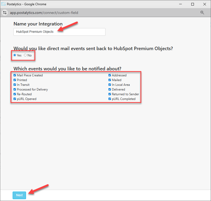Click the URL app.postalytics.com/connect/custom-field
The image size is (211, 201).
point(44,13)
